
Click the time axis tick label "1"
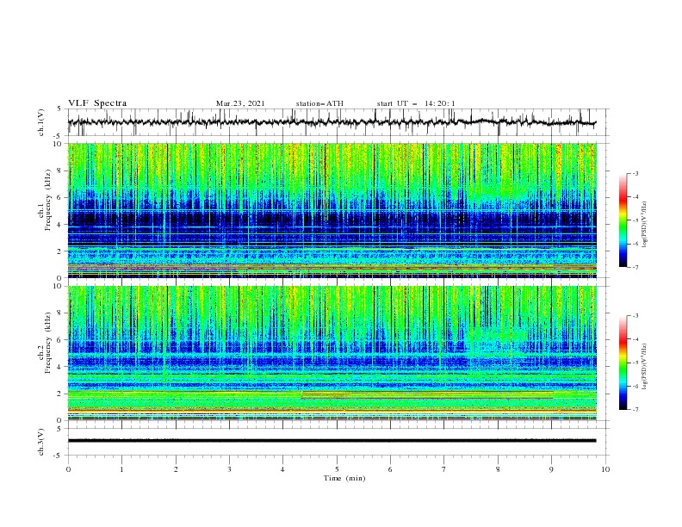pos(121,469)
